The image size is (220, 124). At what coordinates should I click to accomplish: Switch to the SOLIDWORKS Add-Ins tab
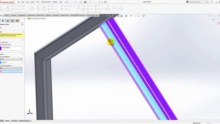(x=77, y=15)
